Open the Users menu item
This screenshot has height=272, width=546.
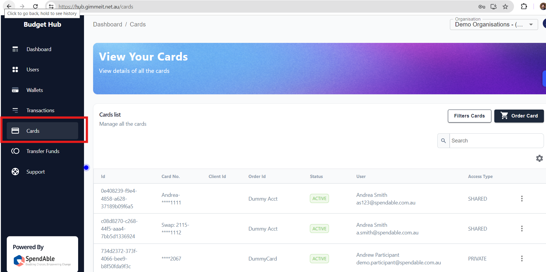pos(42,70)
